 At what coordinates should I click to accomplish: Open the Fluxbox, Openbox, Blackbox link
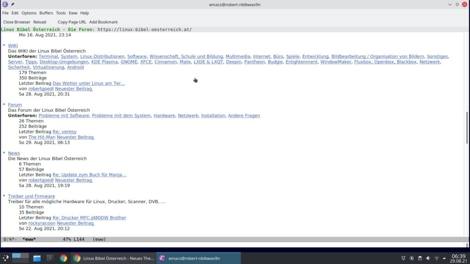385,62
